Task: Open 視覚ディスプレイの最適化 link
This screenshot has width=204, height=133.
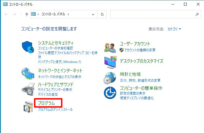Action: pyautogui.click(x=137, y=98)
